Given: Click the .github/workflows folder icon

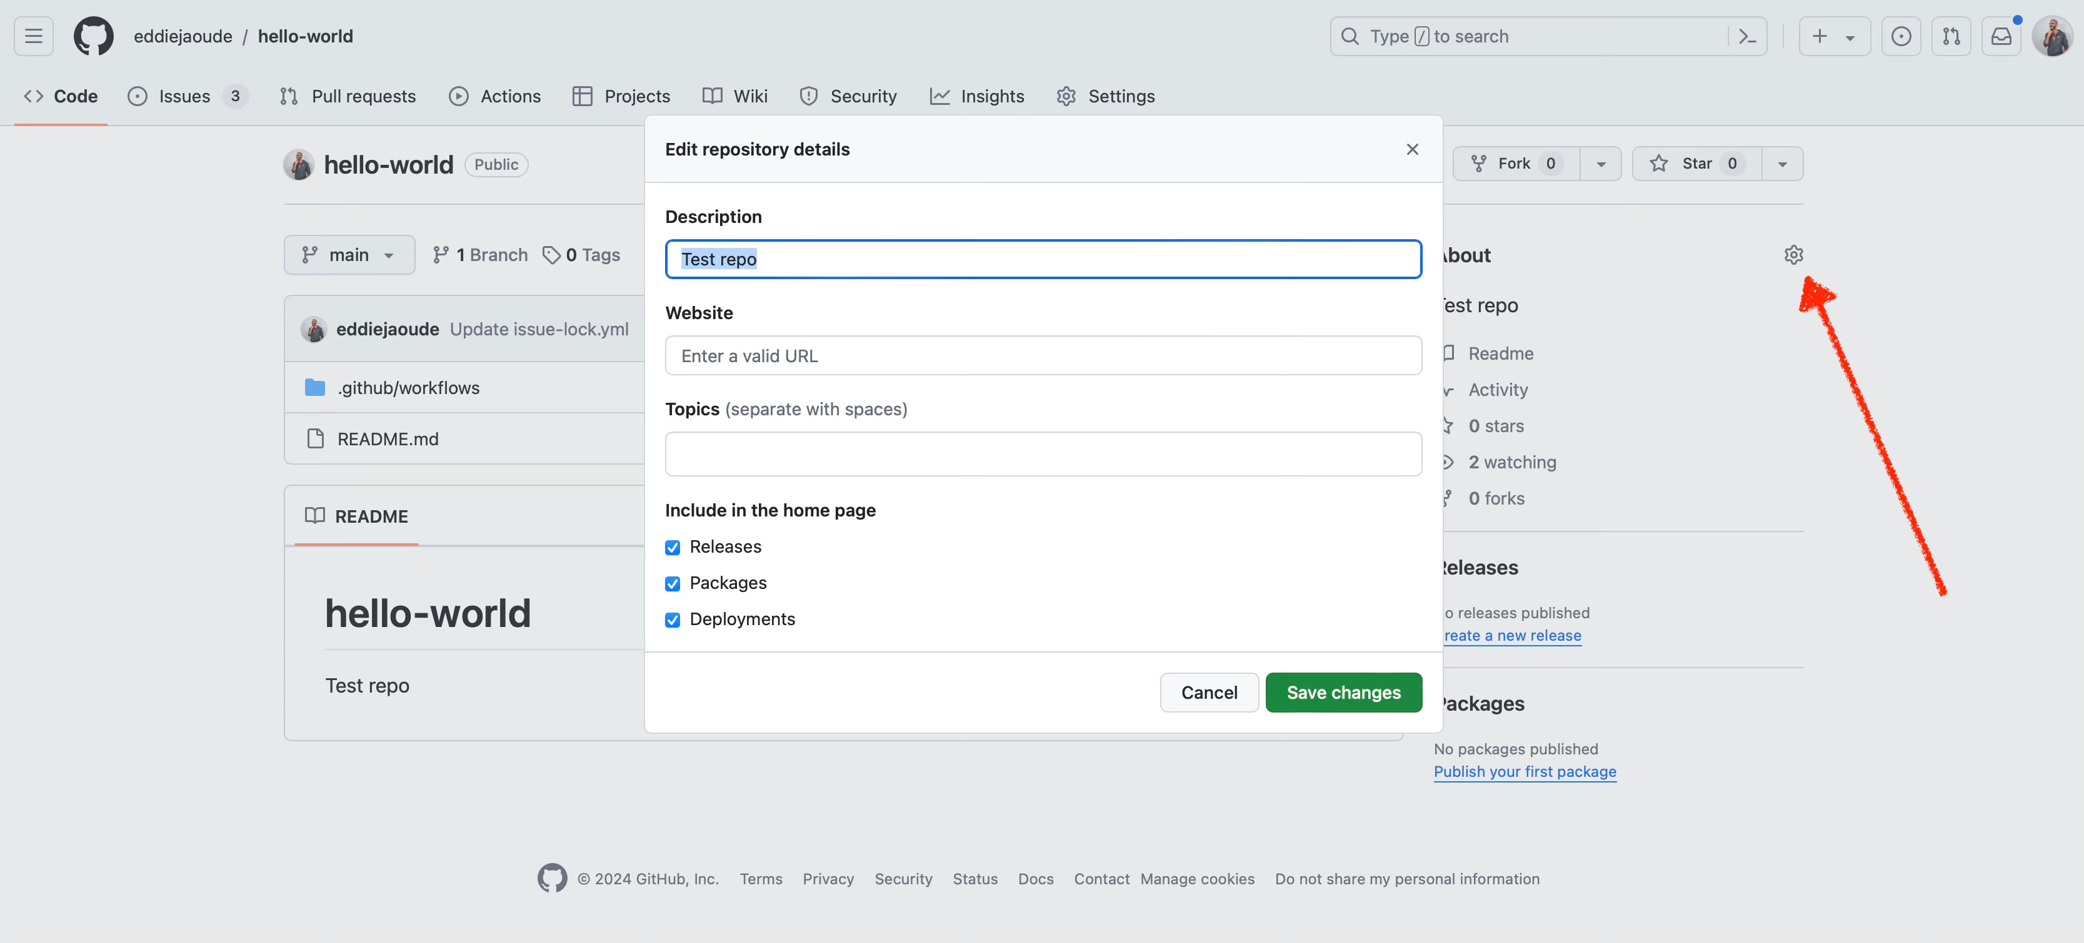Looking at the screenshot, I should tap(314, 388).
